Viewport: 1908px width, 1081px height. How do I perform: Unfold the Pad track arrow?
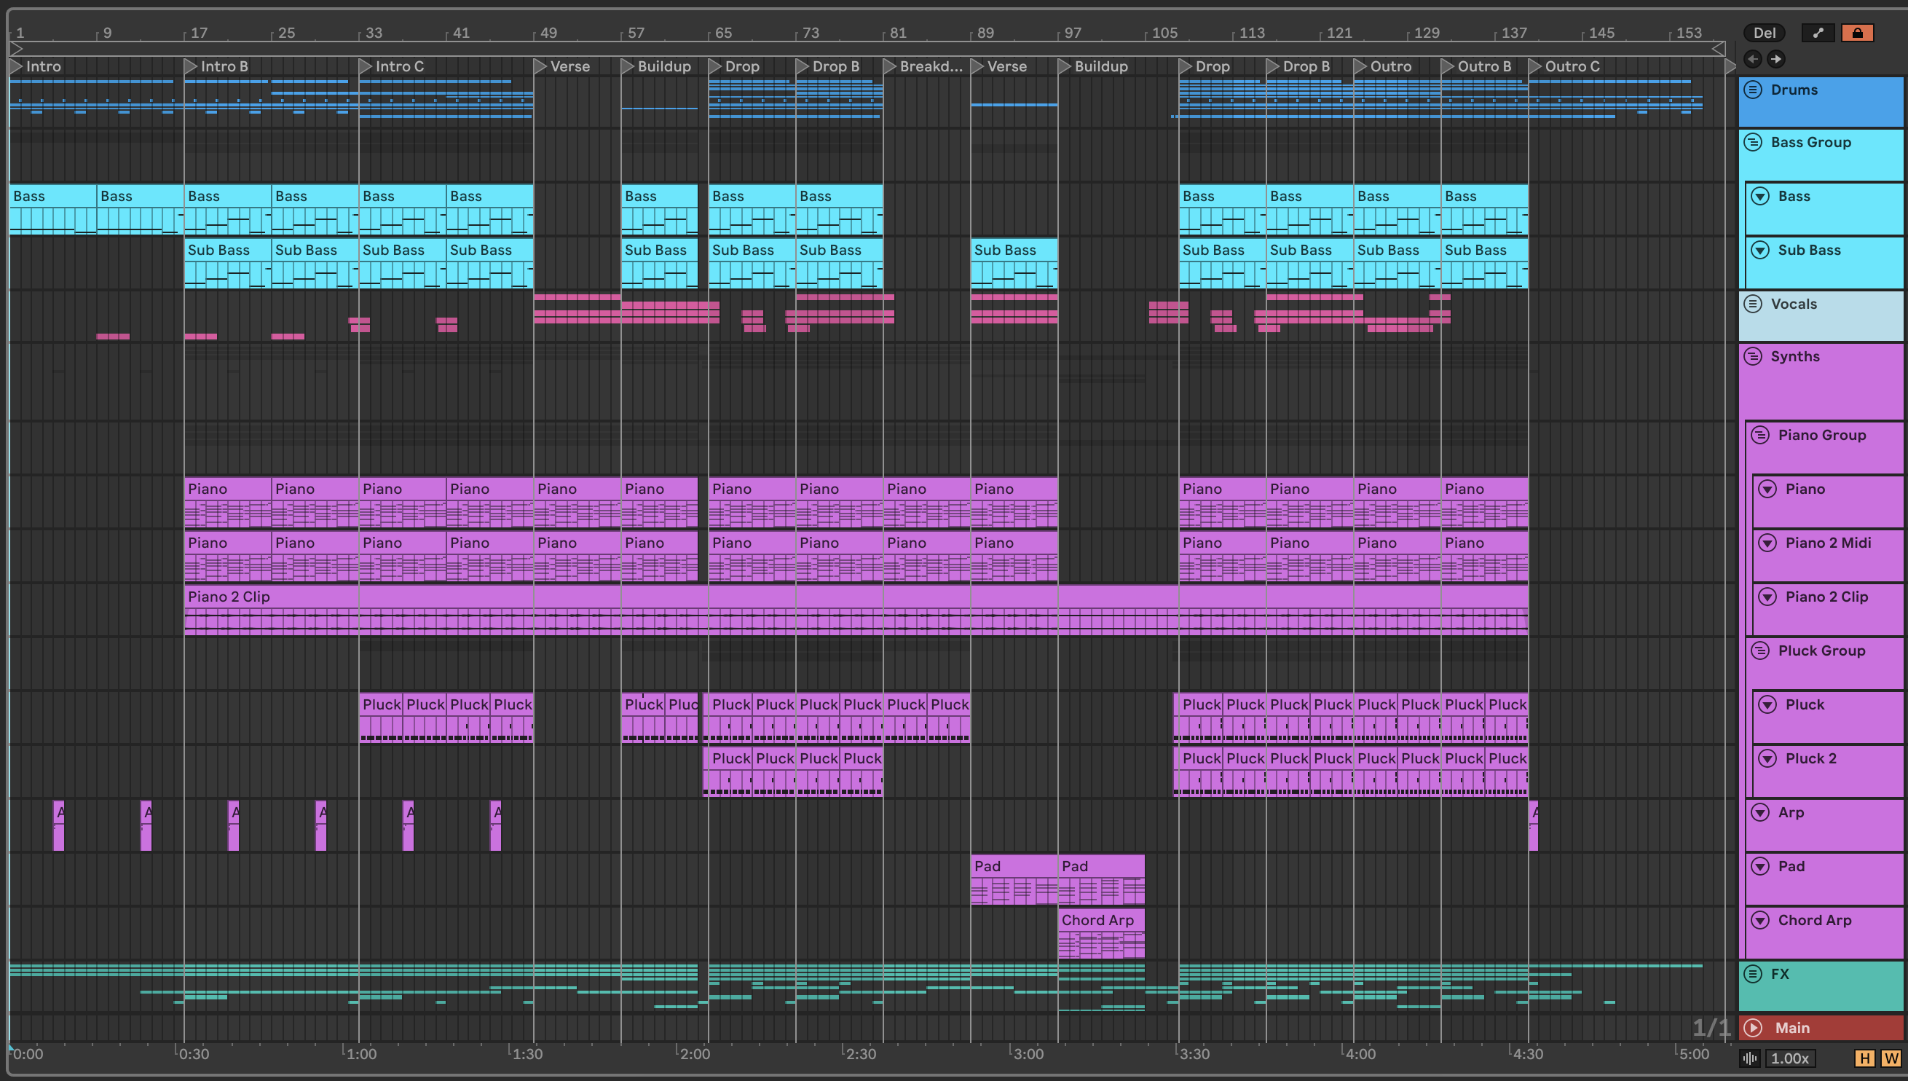click(1760, 866)
